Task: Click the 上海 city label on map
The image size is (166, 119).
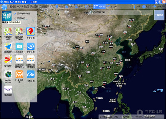Action: coord(121,61)
